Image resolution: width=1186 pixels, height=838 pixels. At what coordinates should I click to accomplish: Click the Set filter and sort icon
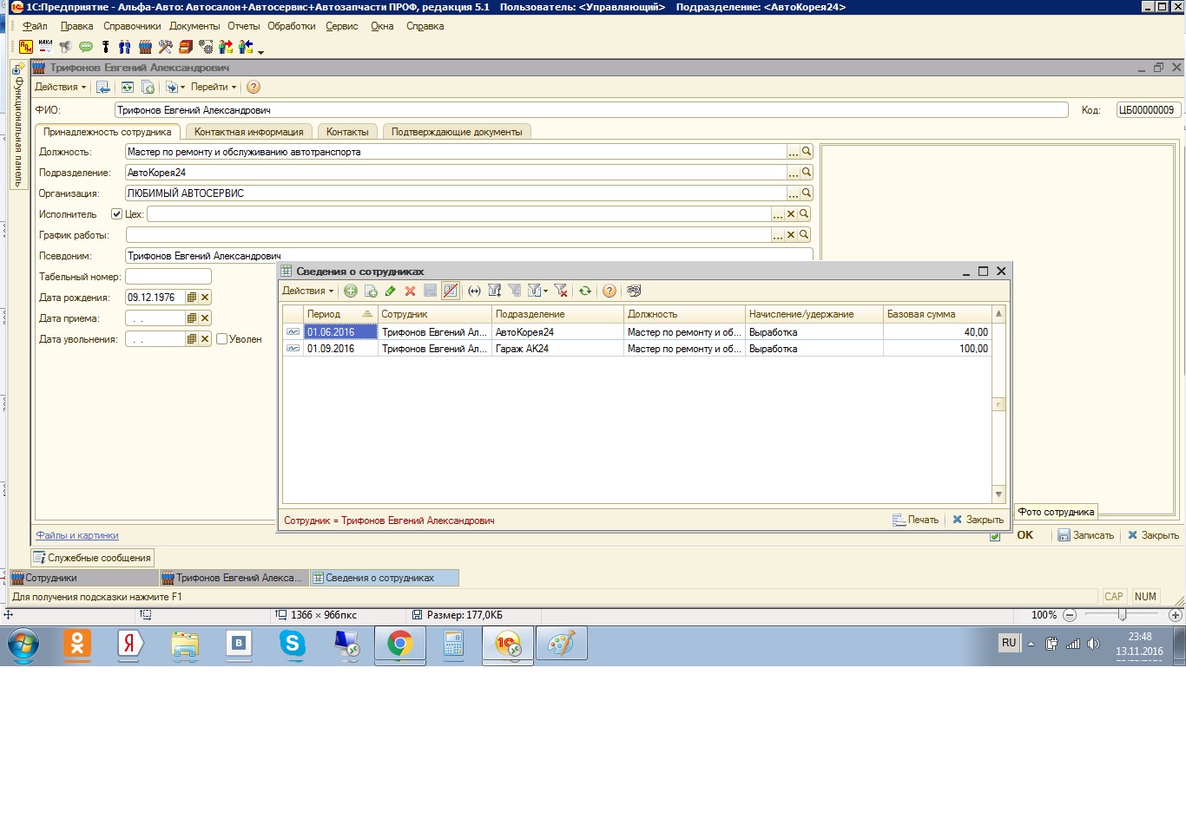495,291
